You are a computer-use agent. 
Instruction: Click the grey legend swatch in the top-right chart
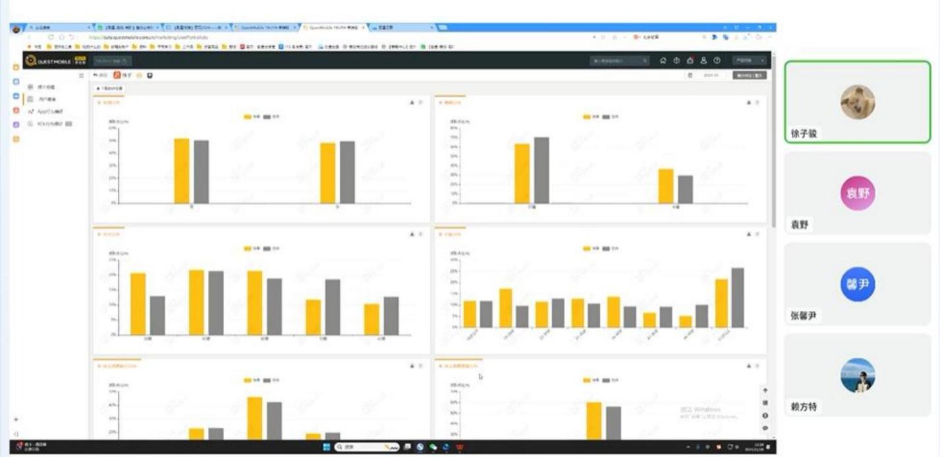[x=605, y=117]
